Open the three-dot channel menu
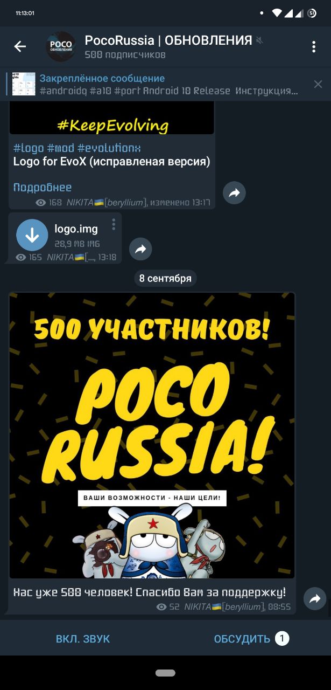The height and width of the screenshot is (690, 331). [314, 46]
